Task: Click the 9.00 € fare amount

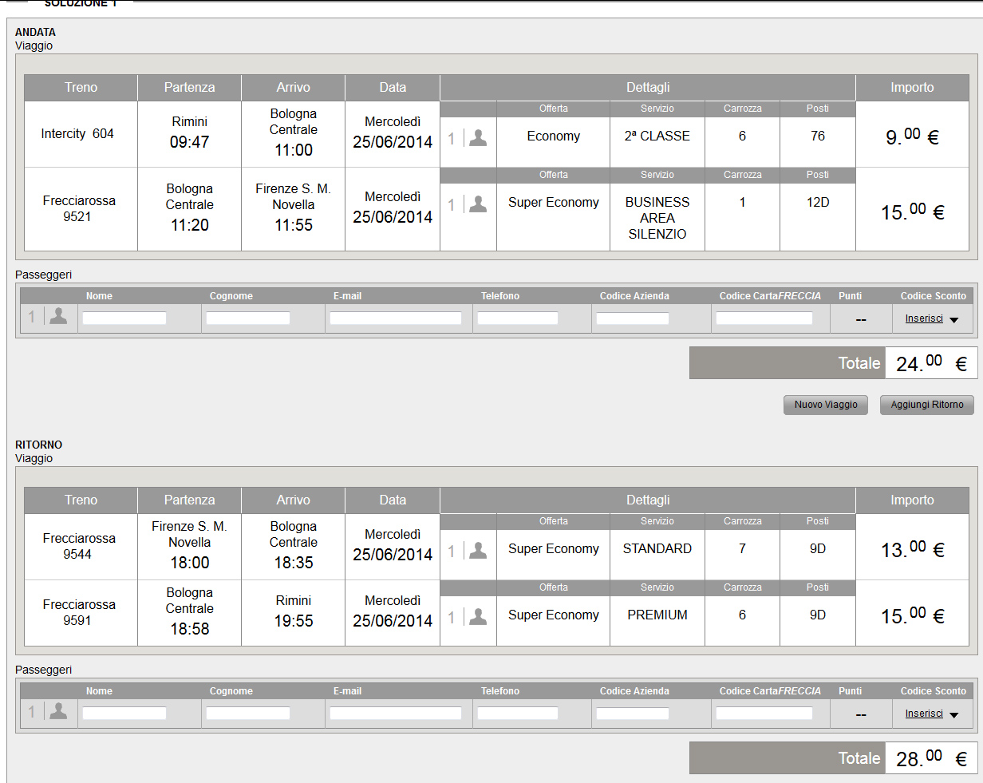Action: (912, 136)
